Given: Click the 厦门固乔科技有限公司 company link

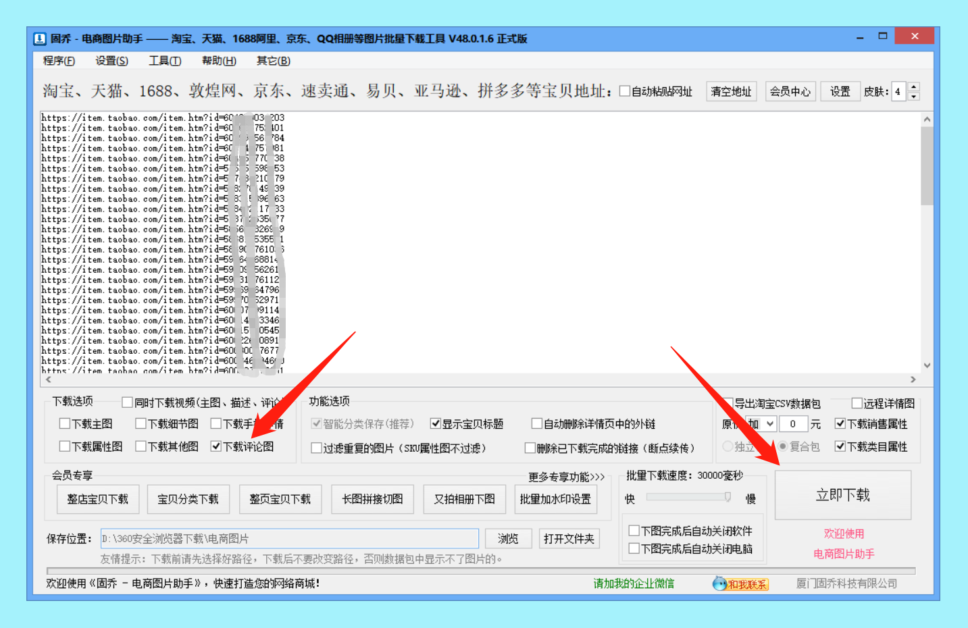Looking at the screenshot, I should [846, 583].
